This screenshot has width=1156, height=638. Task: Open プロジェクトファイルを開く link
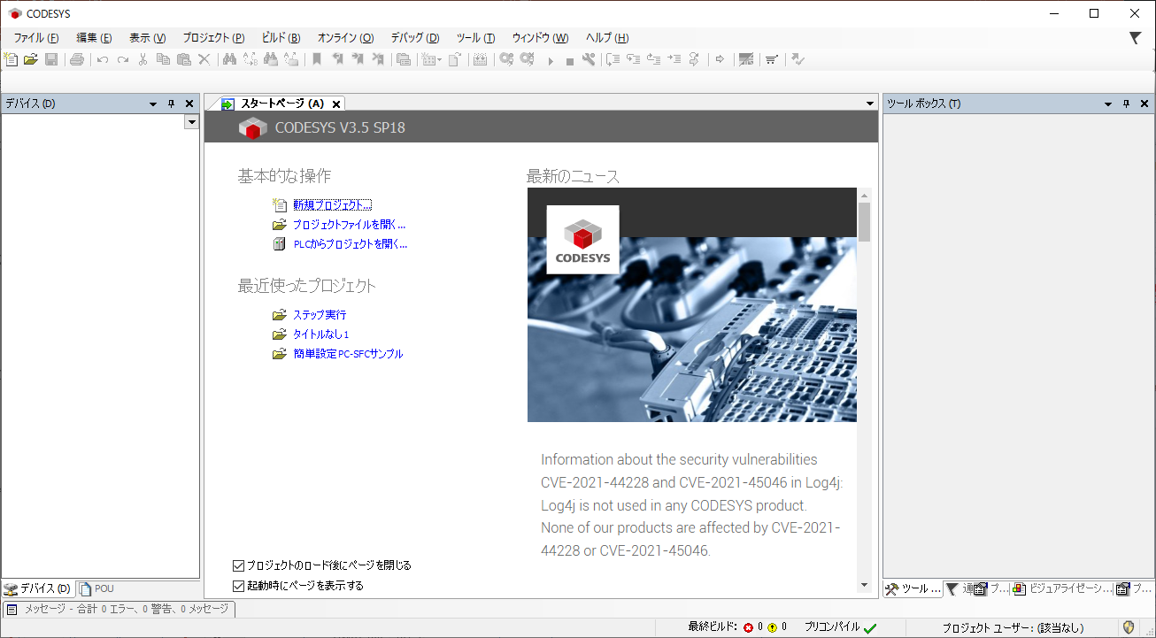point(349,225)
